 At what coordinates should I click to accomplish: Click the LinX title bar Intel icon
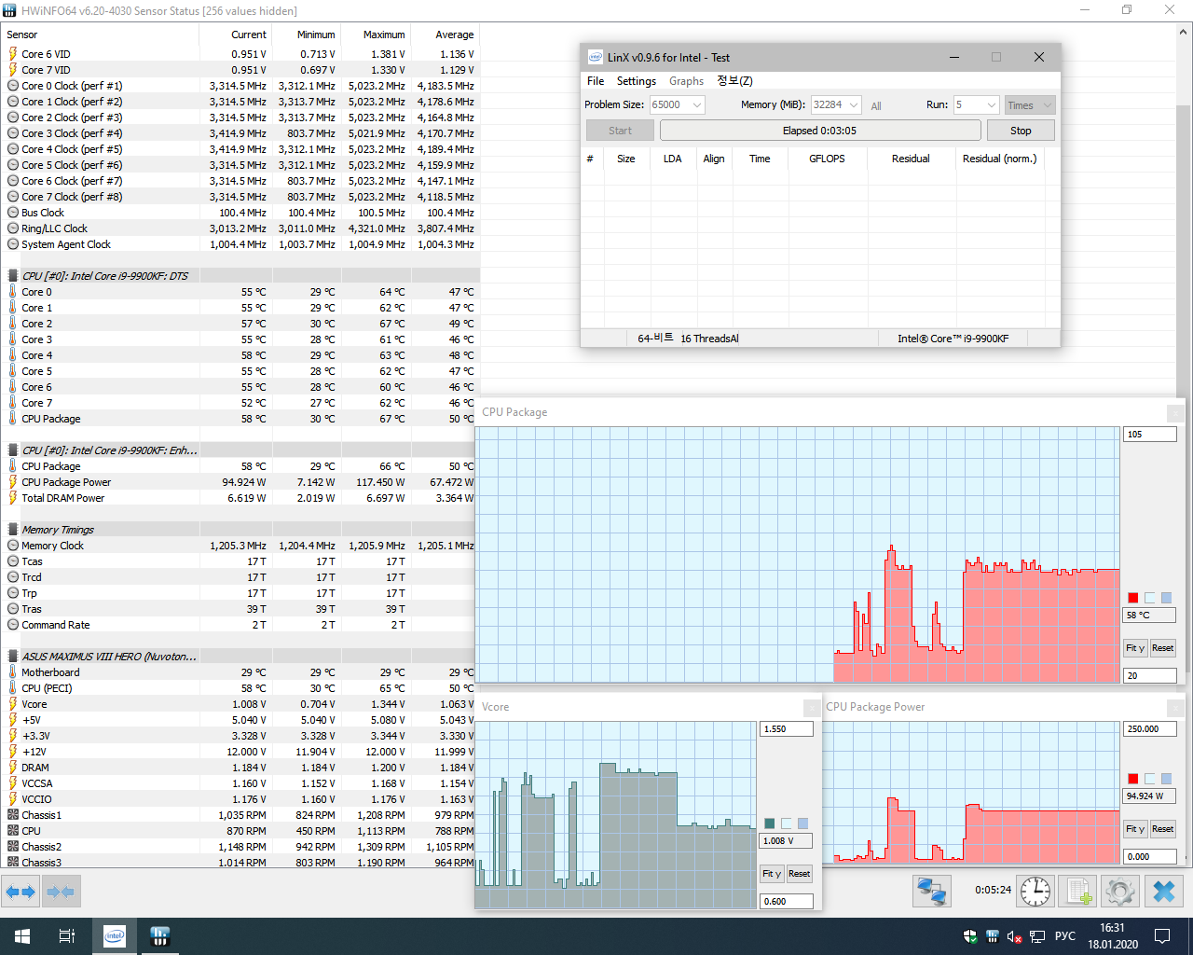coord(595,57)
